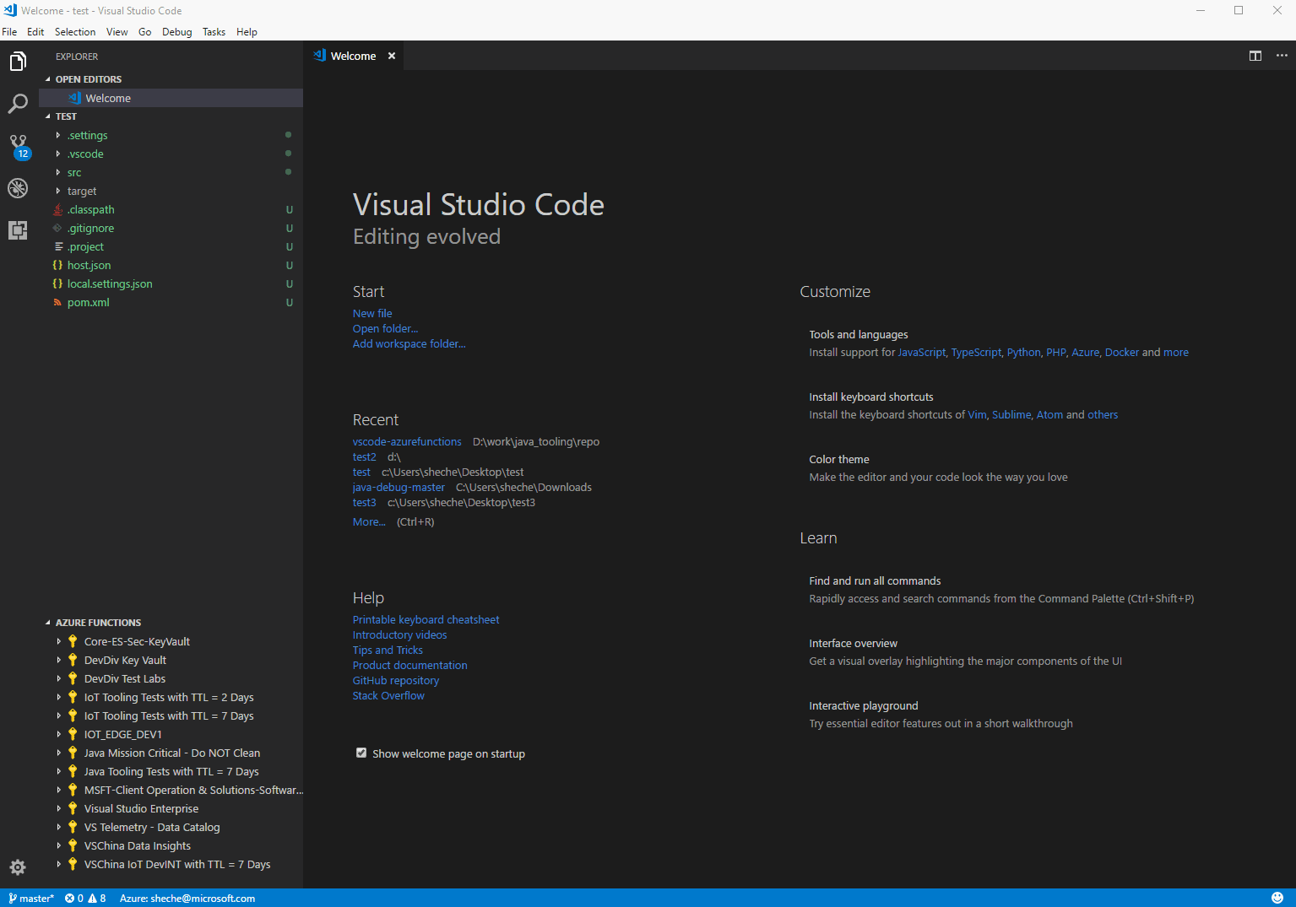
Task: Collapse the Open Editors section
Action: (x=48, y=79)
